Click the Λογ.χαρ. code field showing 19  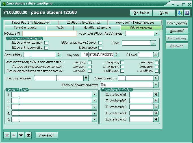pos(85,55)
